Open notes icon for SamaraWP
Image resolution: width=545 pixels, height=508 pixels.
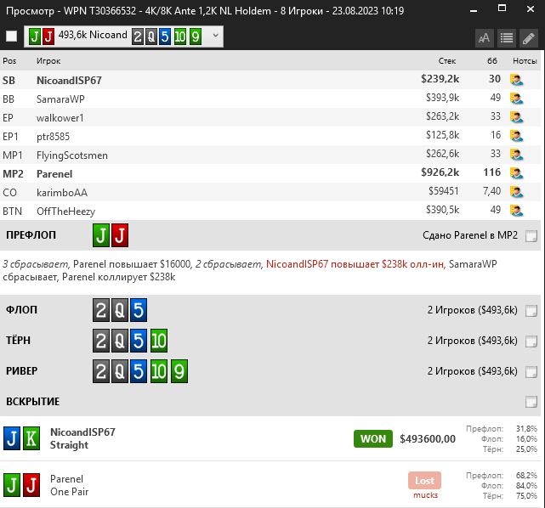(516, 99)
